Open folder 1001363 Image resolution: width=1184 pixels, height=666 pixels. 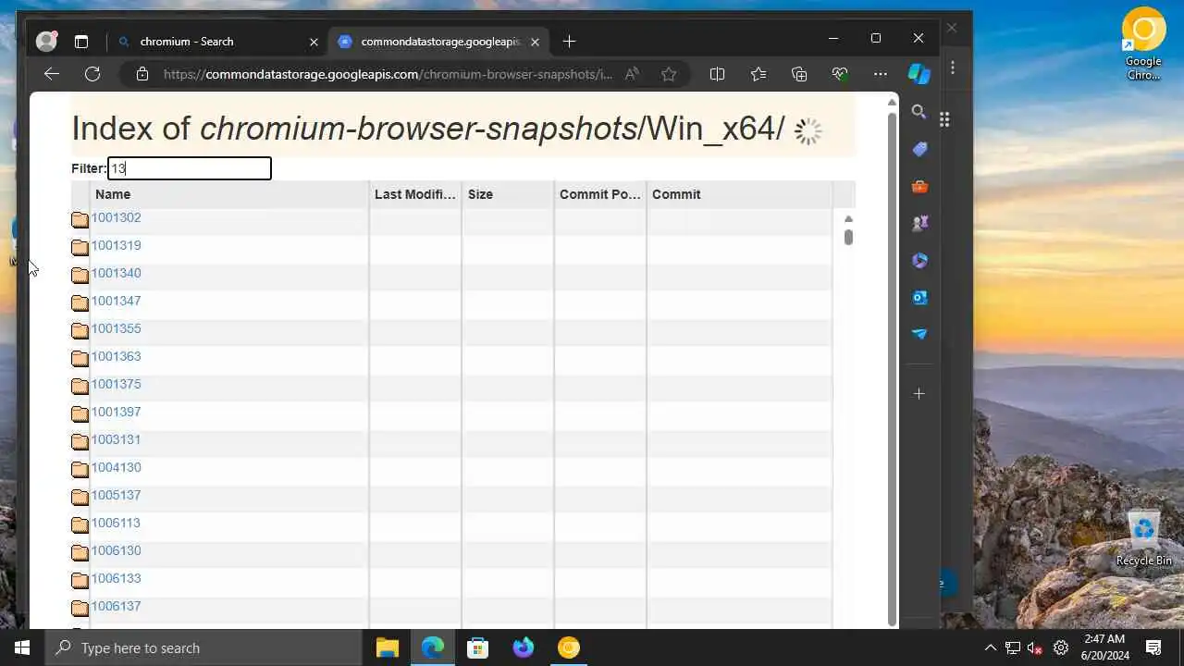click(116, 356)
